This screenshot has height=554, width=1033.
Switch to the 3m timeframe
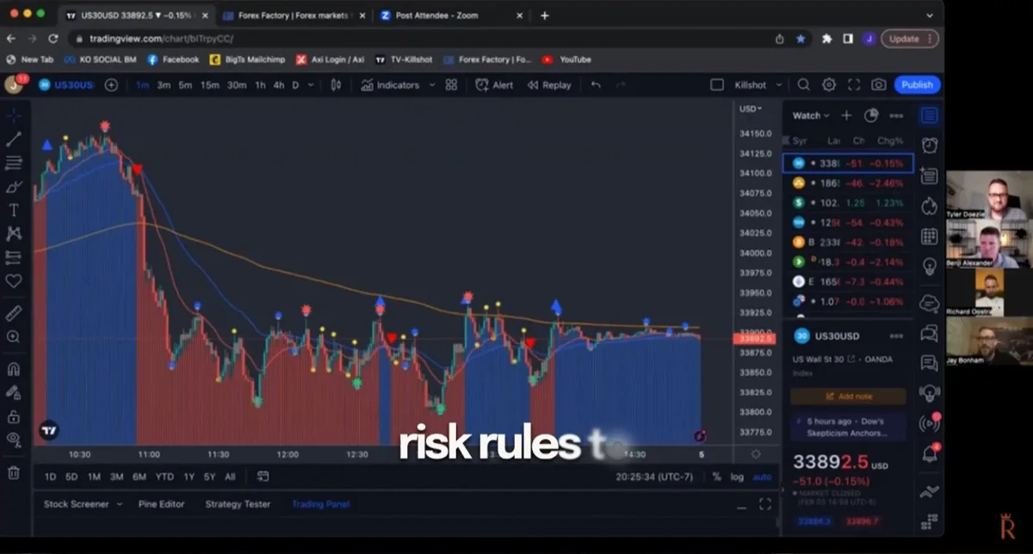164,85
